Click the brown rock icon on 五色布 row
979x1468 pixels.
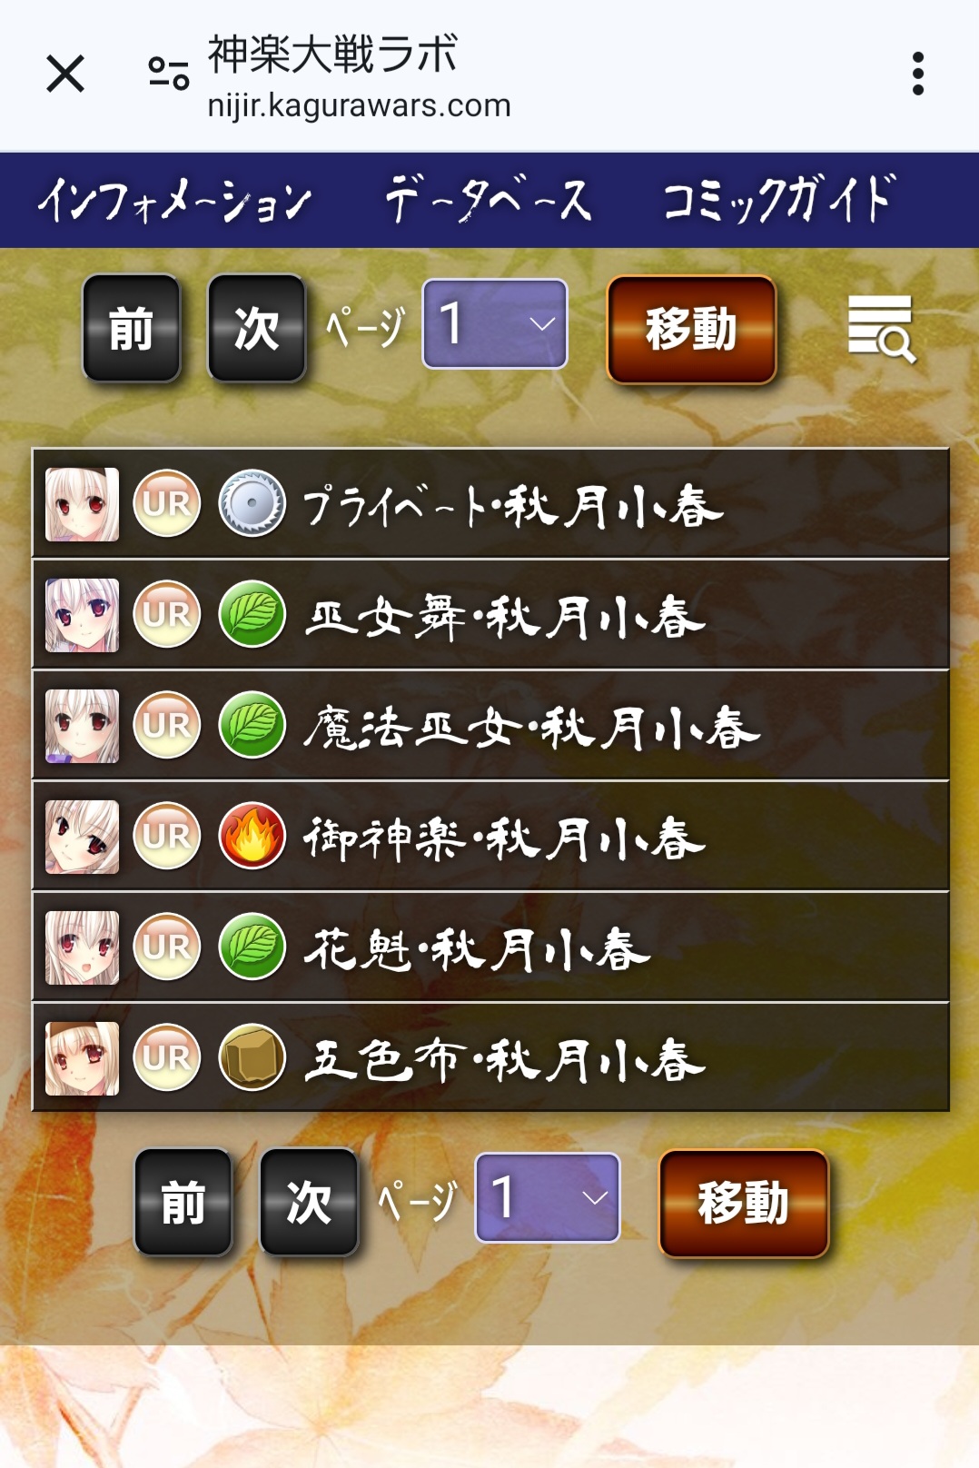[252, 1057]
